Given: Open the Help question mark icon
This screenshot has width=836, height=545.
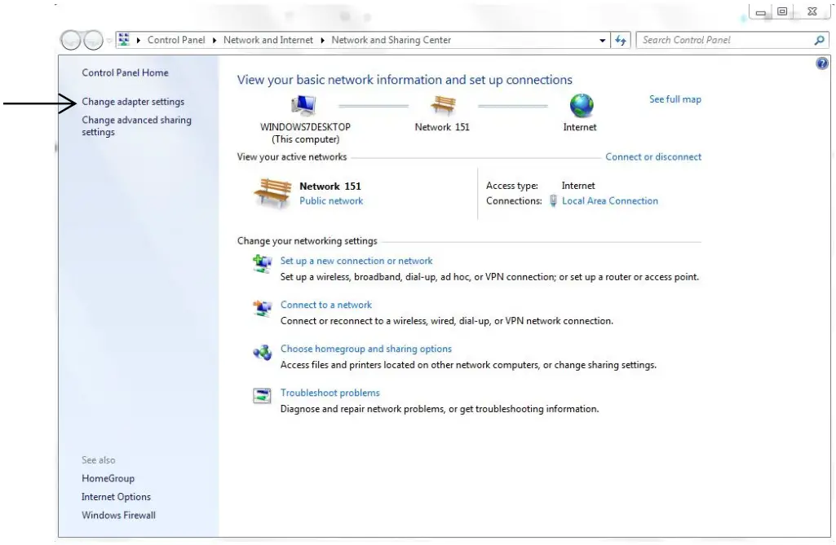Looking at the screenshot, I should coord(821,63).
